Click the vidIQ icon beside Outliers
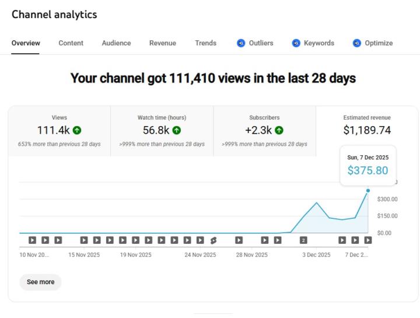 241,43
